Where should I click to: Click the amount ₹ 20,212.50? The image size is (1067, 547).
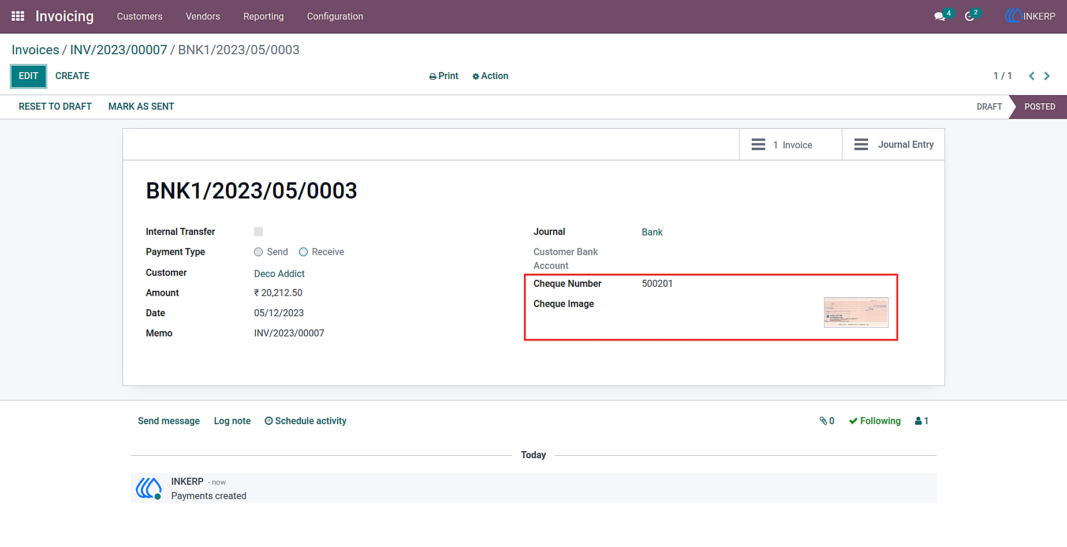click(278, 293)
